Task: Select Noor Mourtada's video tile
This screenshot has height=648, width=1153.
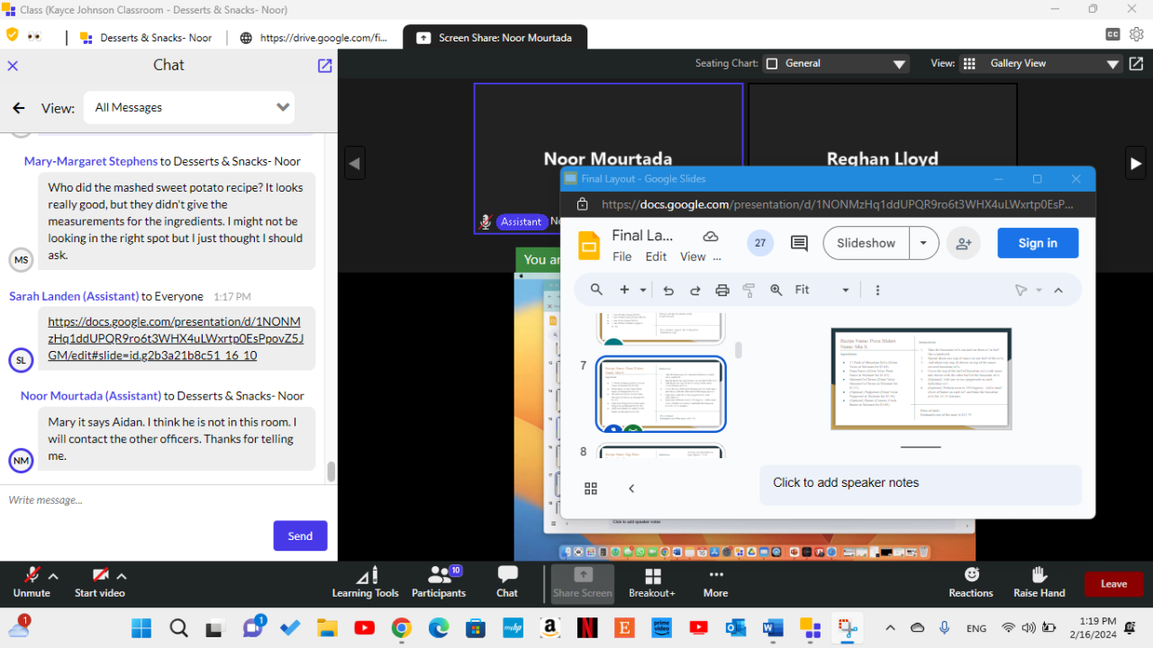Action: (608, 124)
